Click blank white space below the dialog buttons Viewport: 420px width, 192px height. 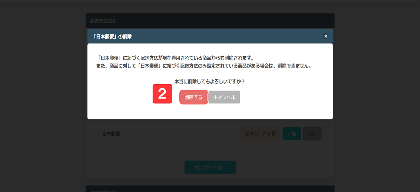[x=210, y=112]
